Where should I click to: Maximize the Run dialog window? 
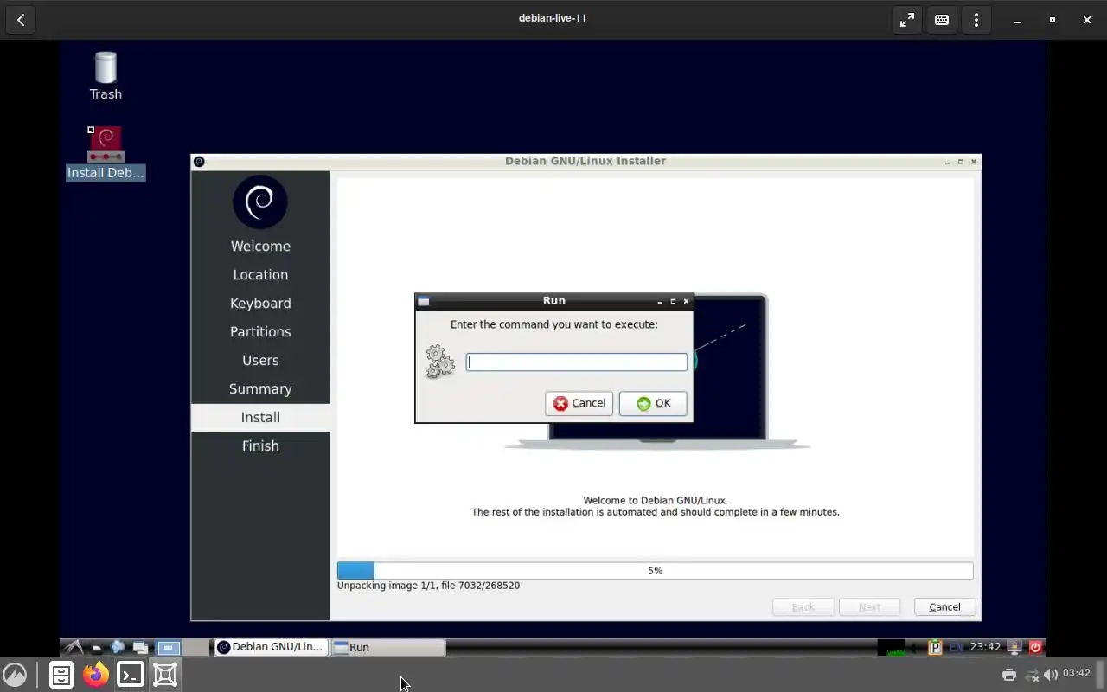[x=673, y=301]
